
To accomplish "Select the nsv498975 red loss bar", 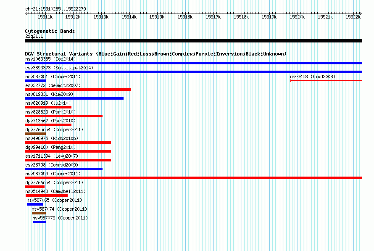I will (68, 143).
